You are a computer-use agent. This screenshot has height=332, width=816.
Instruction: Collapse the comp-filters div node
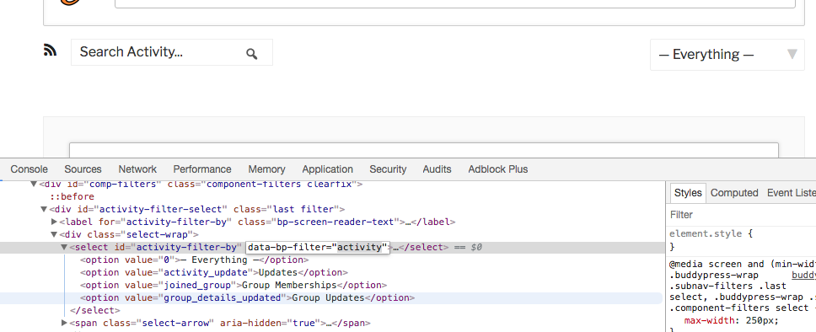(x=34, y=184)
